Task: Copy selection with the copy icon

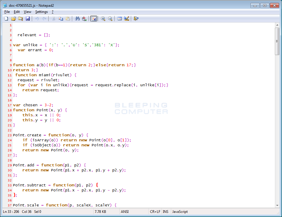Action: click(x=61, y=19)
